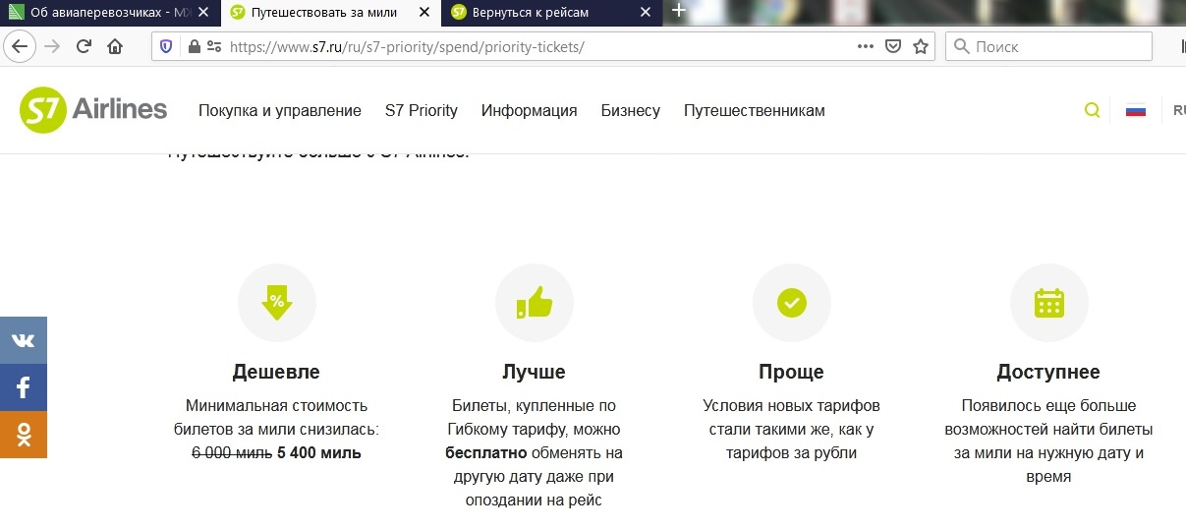Open the 'Покупка и управление' menu

coord(280,110)
